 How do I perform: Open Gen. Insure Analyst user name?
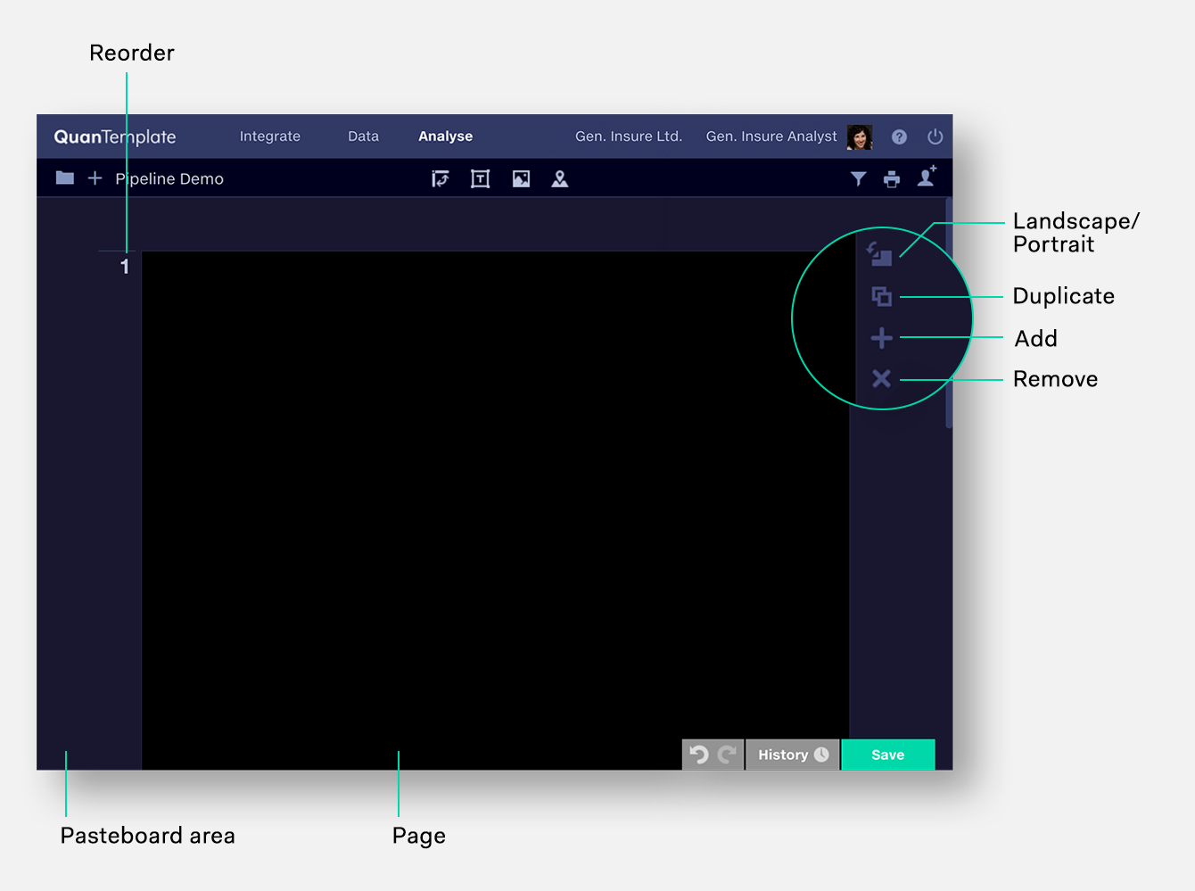tap(771, 136)
